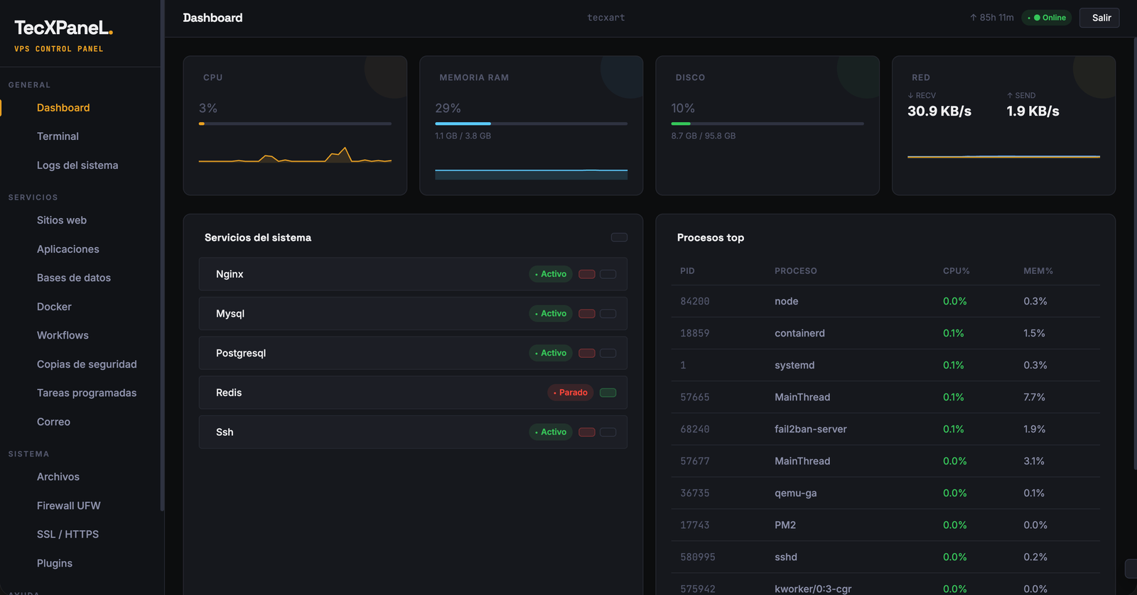Click the gray restart button for Nginx

tap(608, 274)
